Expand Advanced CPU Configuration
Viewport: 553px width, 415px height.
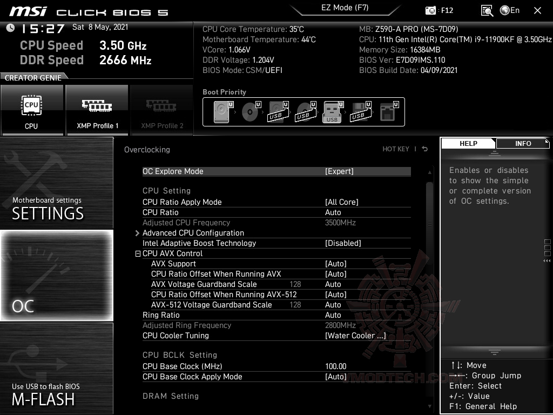[138, 233]
